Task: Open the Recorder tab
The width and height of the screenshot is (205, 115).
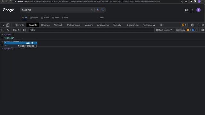Action: click(149, 25)
